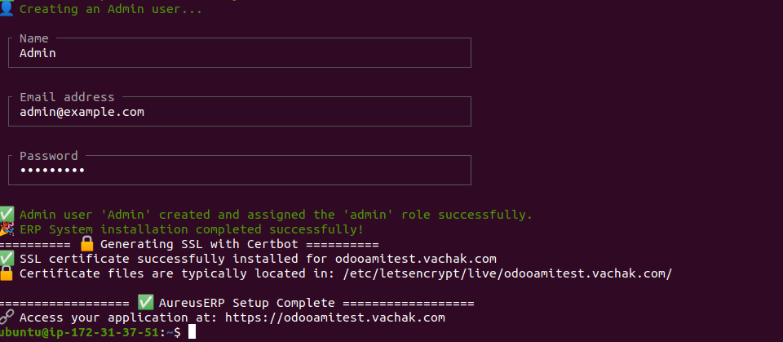Click the Email address field with admin@example.com
Viewport: 783px width, 342px height.
tap(240, 111)
